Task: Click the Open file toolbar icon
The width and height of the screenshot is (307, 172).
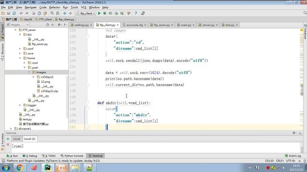Action: point(3,13)
